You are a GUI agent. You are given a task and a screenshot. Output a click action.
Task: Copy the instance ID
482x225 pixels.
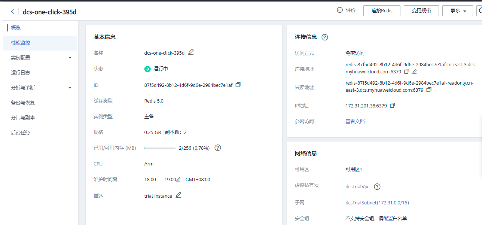pos(238,85)
